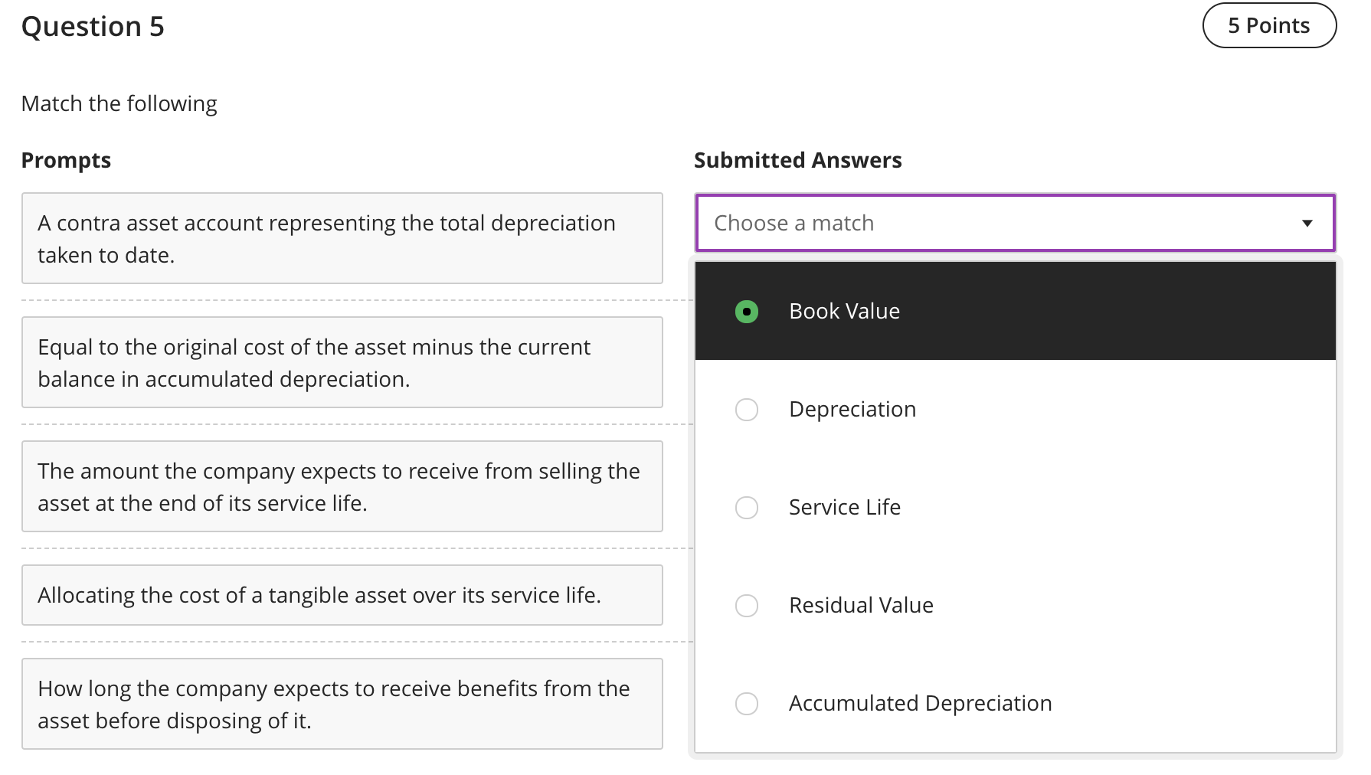Image resolution: width=1371 pixels, height=775 pixels.
Task: Choose the Residual Value option text
Action: (x=861, y=606)
